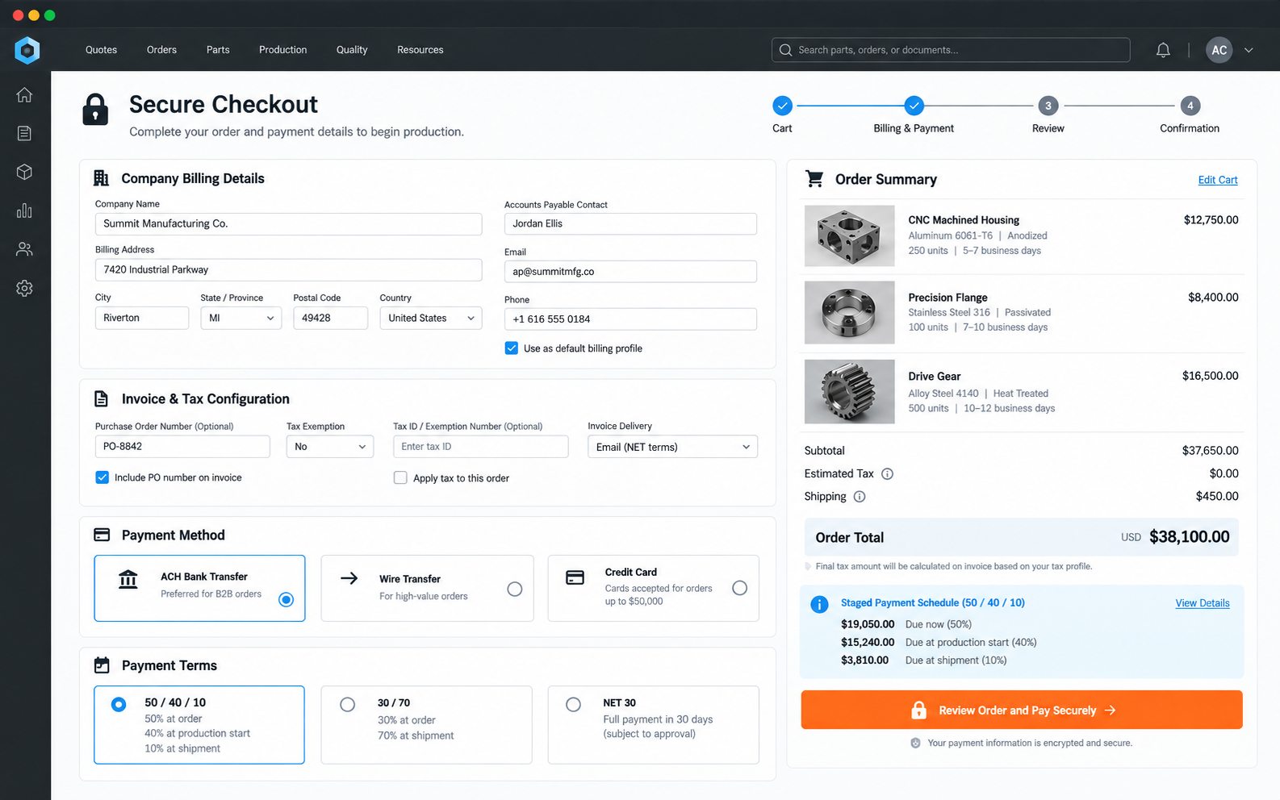Open the Production menu item
This screenshot has height=800, width=1280.
point(282,50)
